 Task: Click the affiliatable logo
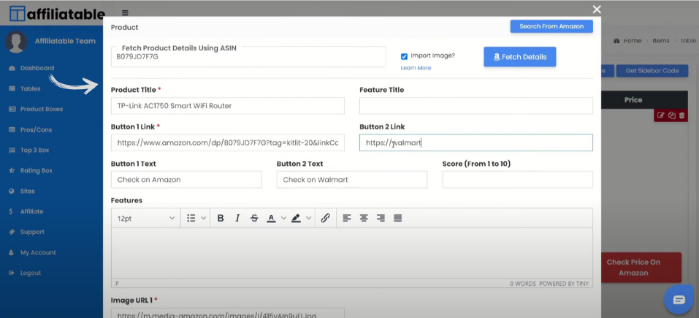(x=57, y=14)
